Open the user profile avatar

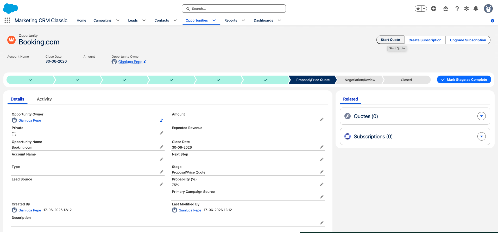coord(488,9)
